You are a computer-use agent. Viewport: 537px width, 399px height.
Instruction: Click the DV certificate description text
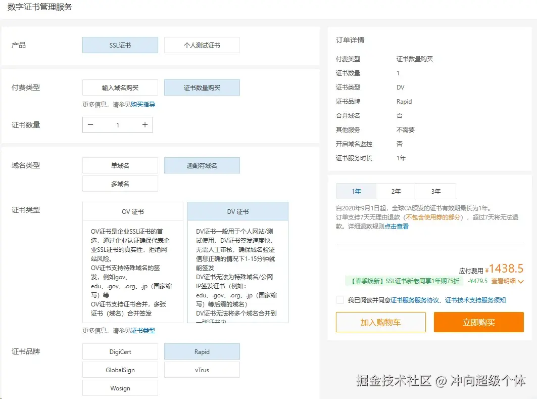[x=236, y=275]
